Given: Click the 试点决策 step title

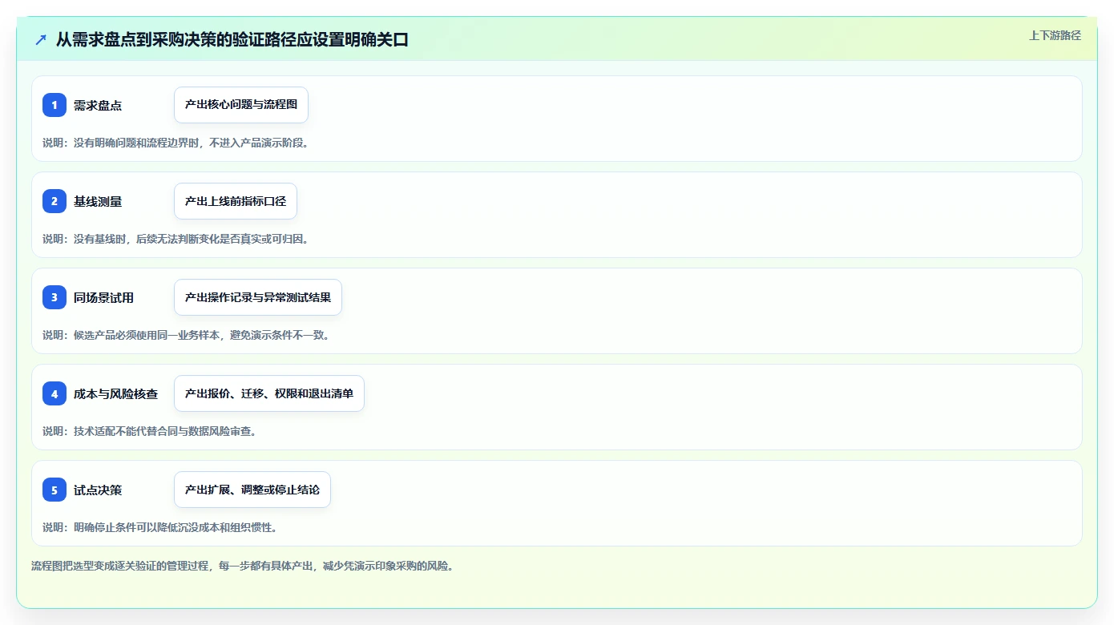Looking at the screenshot, I should tap(98, 490).
